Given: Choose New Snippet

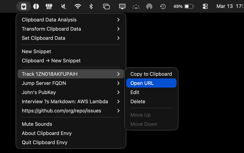Looking at the screenshot, I should 71,51.
